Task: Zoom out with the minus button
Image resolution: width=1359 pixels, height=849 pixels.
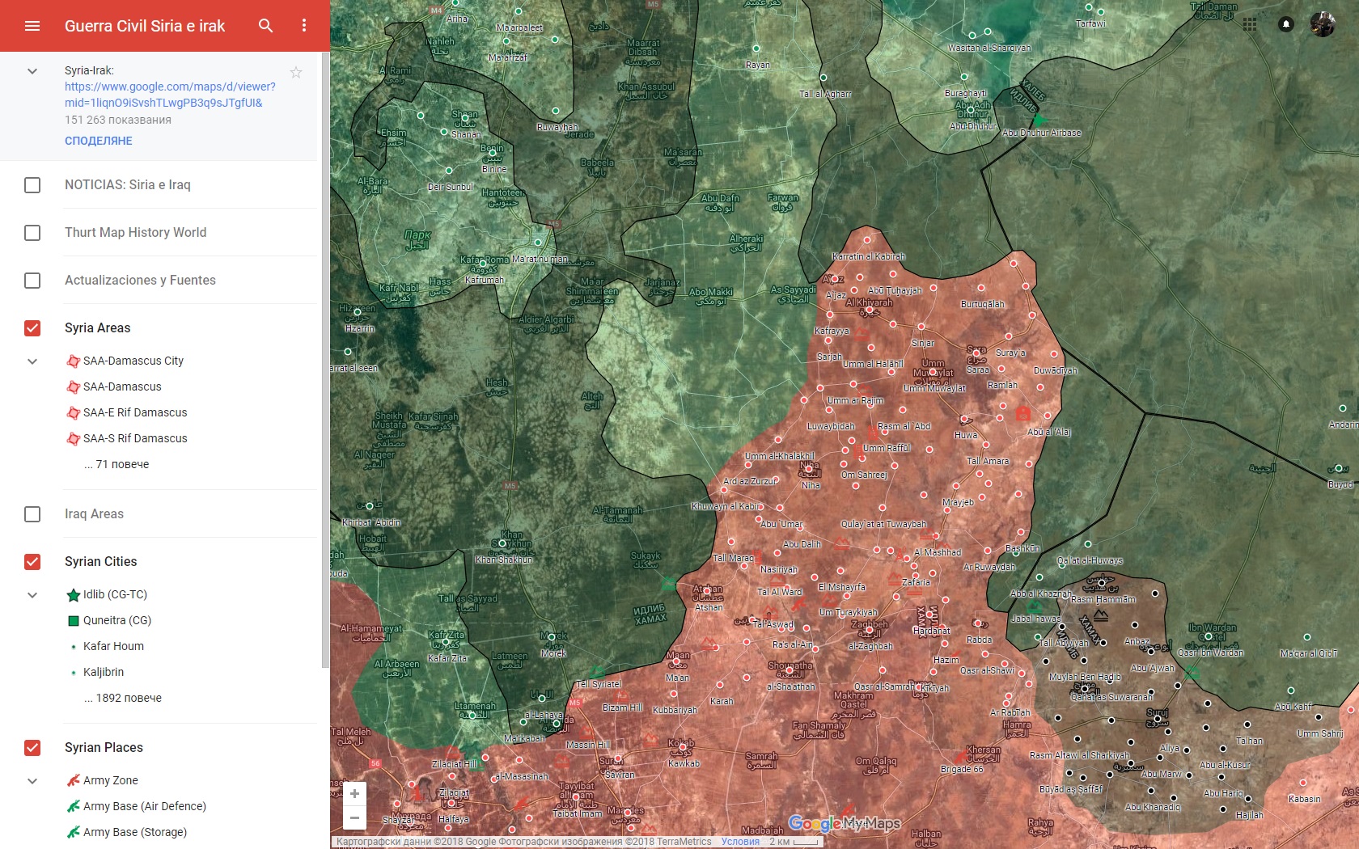Action: point(354,817)
